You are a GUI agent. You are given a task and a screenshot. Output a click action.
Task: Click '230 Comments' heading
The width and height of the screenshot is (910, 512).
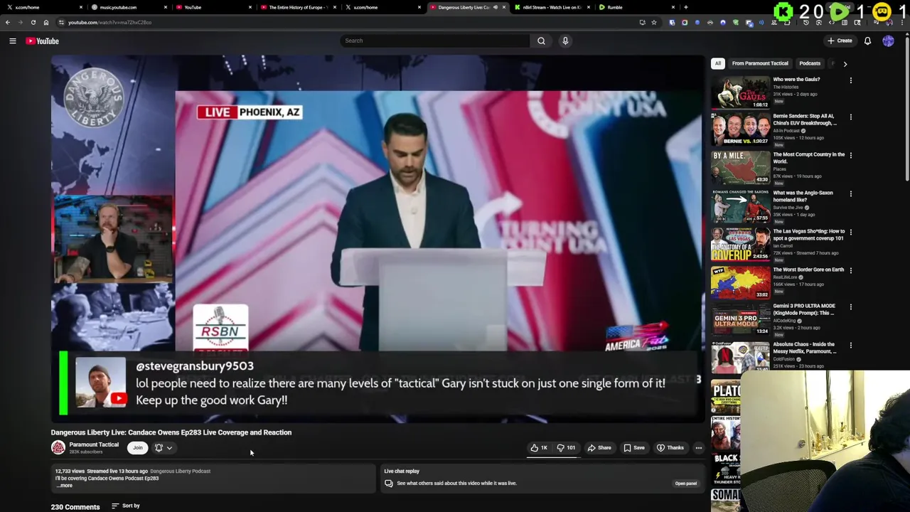click(x=75, y=507)
